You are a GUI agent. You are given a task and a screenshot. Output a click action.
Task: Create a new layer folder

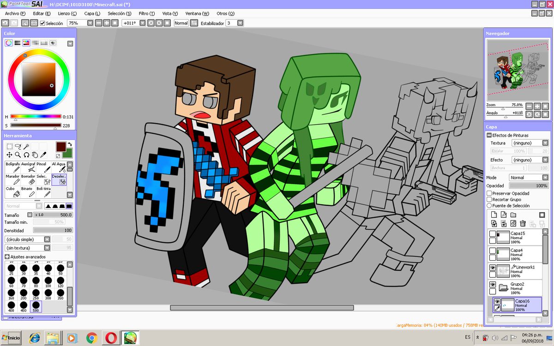click(513, 215)
